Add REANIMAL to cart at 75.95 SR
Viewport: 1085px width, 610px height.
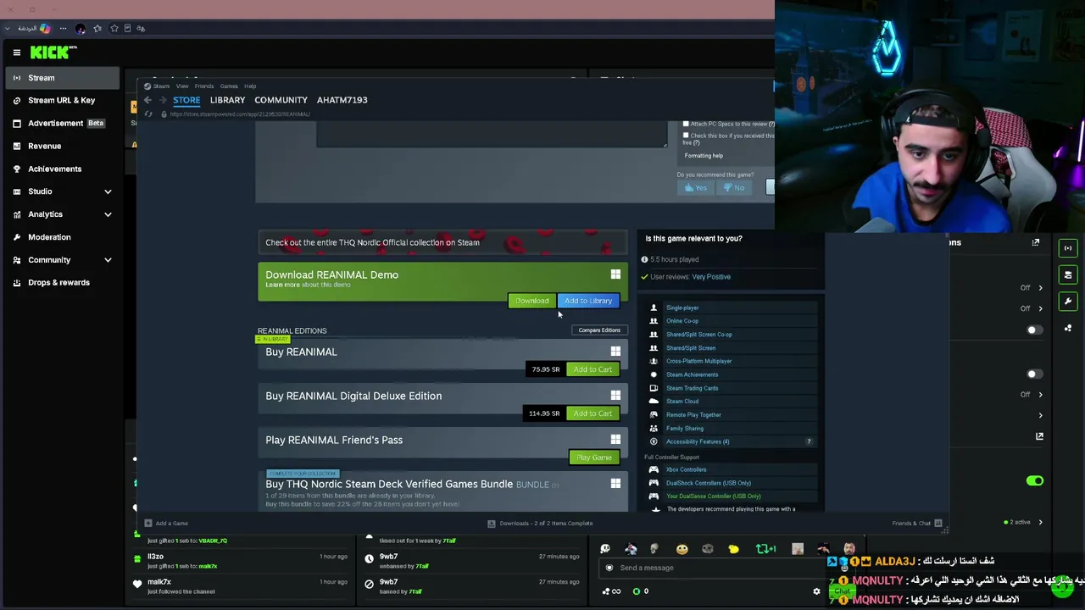(593, 369)
